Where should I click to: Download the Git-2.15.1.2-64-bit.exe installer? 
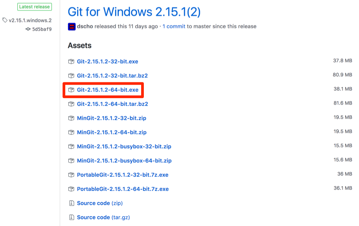(108, 90)
